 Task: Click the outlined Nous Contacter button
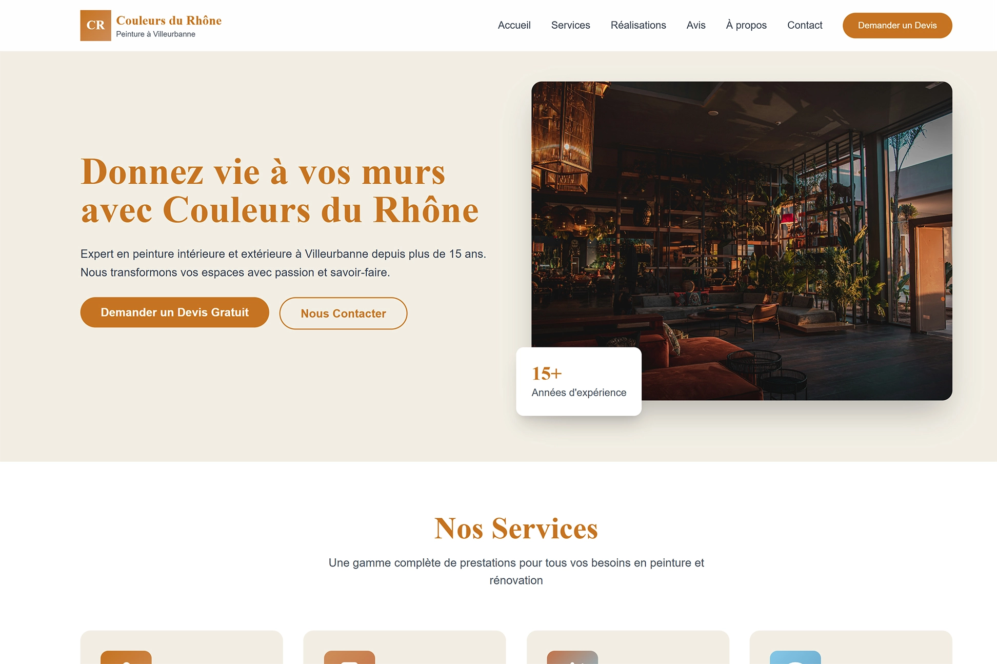[x=343, y=313]
